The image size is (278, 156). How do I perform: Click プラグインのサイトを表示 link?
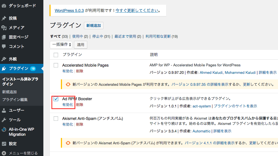click(235, 106)
